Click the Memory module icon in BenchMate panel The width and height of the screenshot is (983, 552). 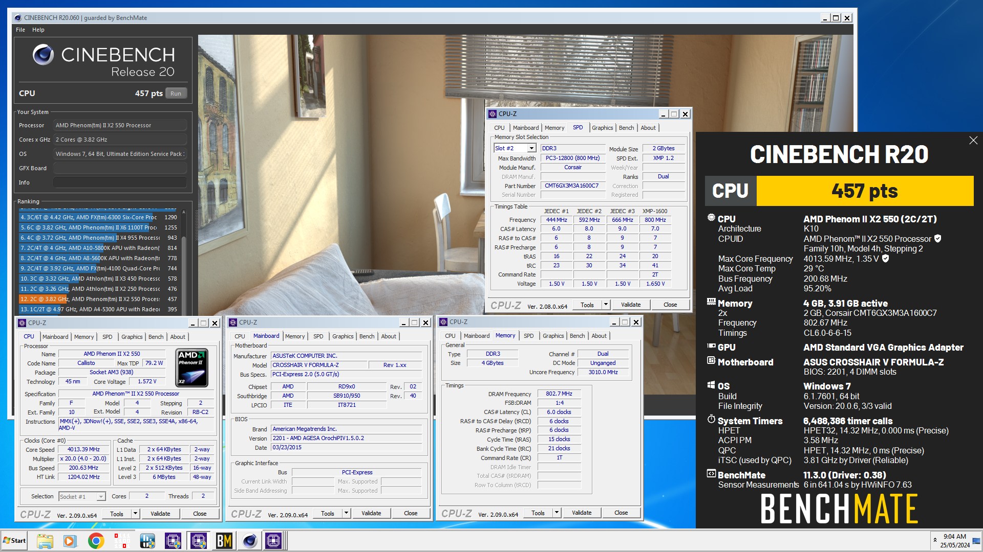click(711, 302)
